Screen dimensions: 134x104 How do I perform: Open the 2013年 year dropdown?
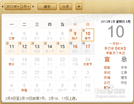click(x=13, y=6)
